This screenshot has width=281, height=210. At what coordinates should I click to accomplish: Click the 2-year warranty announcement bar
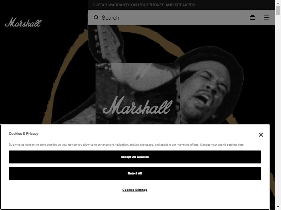pyautogui.click(x=181, y=5)
